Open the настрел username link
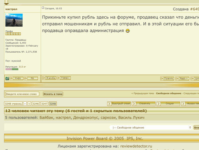The height and width of the screenshot is (150, 199). [11, 9]
